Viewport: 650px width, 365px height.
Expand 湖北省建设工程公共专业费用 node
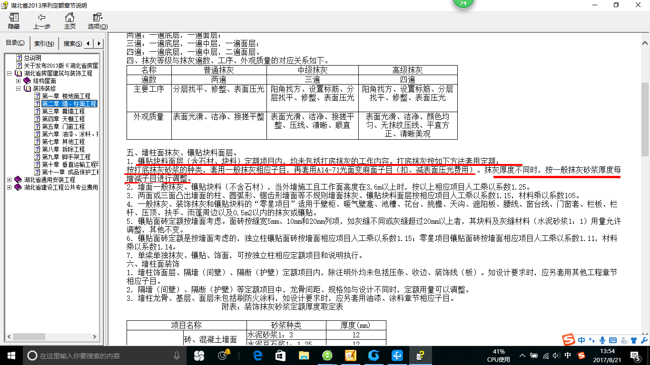(10, 188)
